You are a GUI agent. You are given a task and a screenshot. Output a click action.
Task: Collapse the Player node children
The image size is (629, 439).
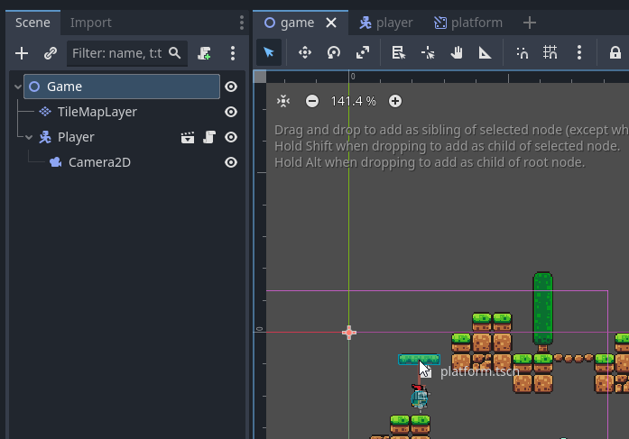click(x=29, y=137)
